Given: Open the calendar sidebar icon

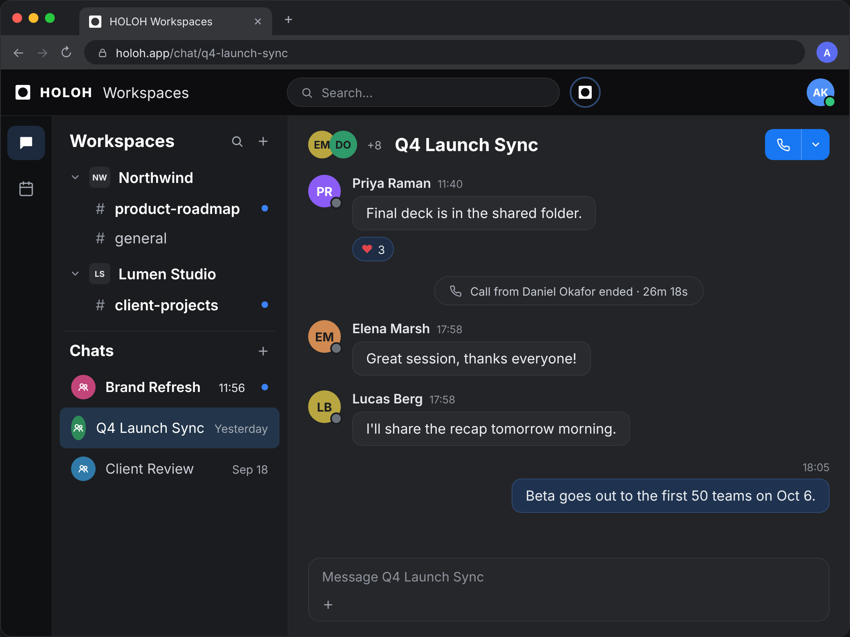Looking at the screenshot, I should click(26, 189).
